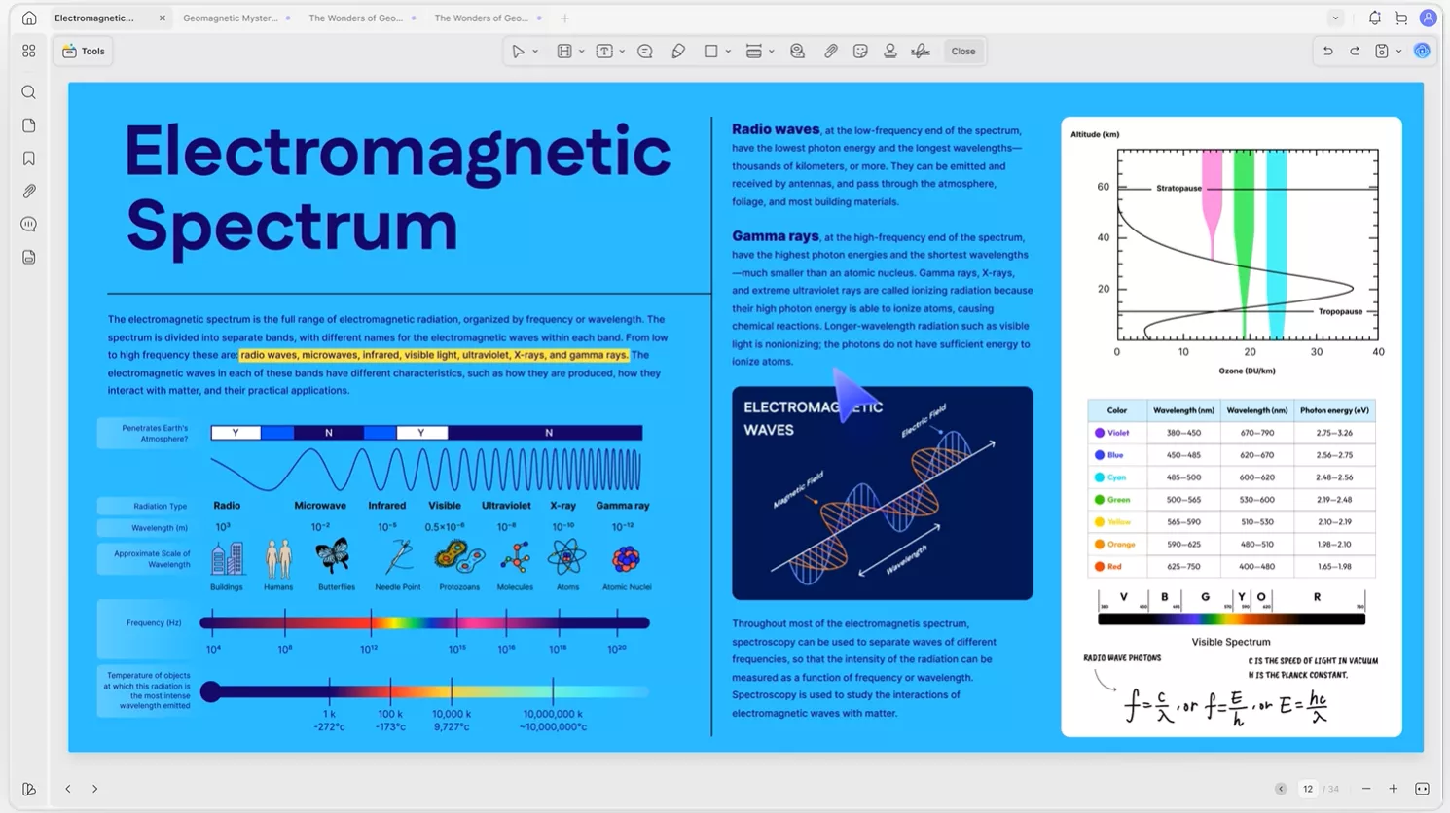Switch to the Geomagnetic Myster... tab
The width and height of the screenshot is (1450, 813).
click(231, 18)
